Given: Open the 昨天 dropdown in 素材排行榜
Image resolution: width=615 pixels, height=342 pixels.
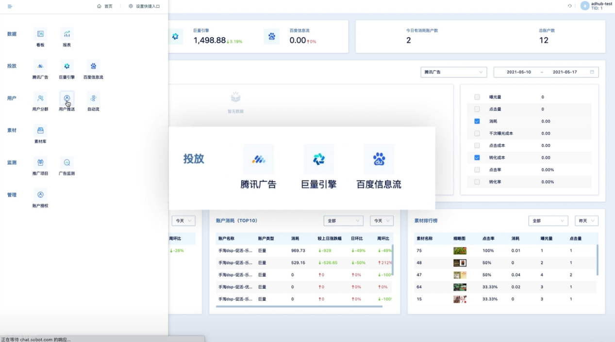Looking at the screenshot, I should pos(586,221).
